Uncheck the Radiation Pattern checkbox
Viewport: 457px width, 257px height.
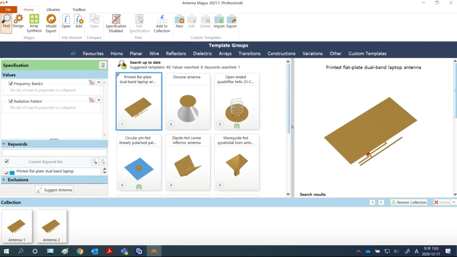(x=11, y=101)
